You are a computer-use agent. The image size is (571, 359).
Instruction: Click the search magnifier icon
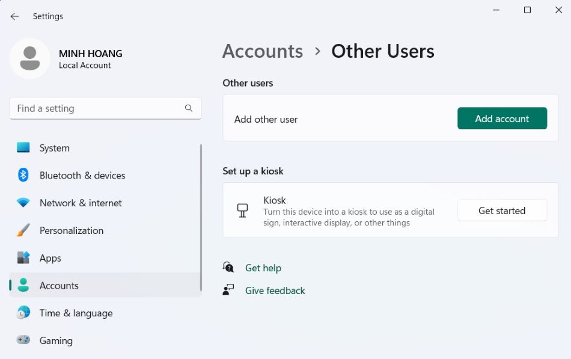pos(189,108)
